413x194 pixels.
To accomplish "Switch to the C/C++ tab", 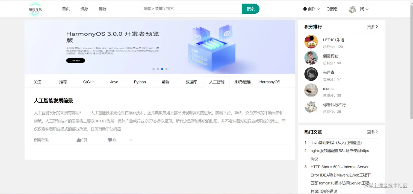I will point(89,82).
